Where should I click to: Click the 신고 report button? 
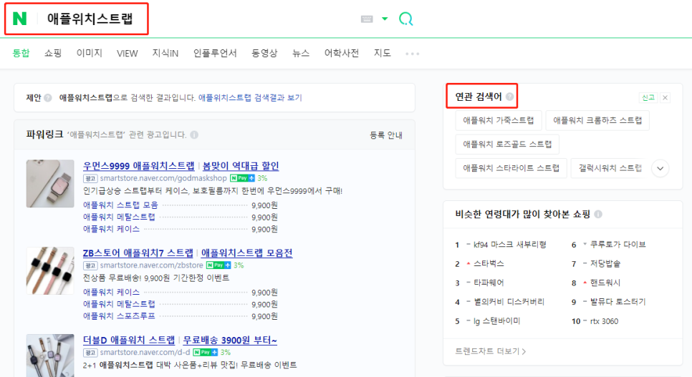648,98
